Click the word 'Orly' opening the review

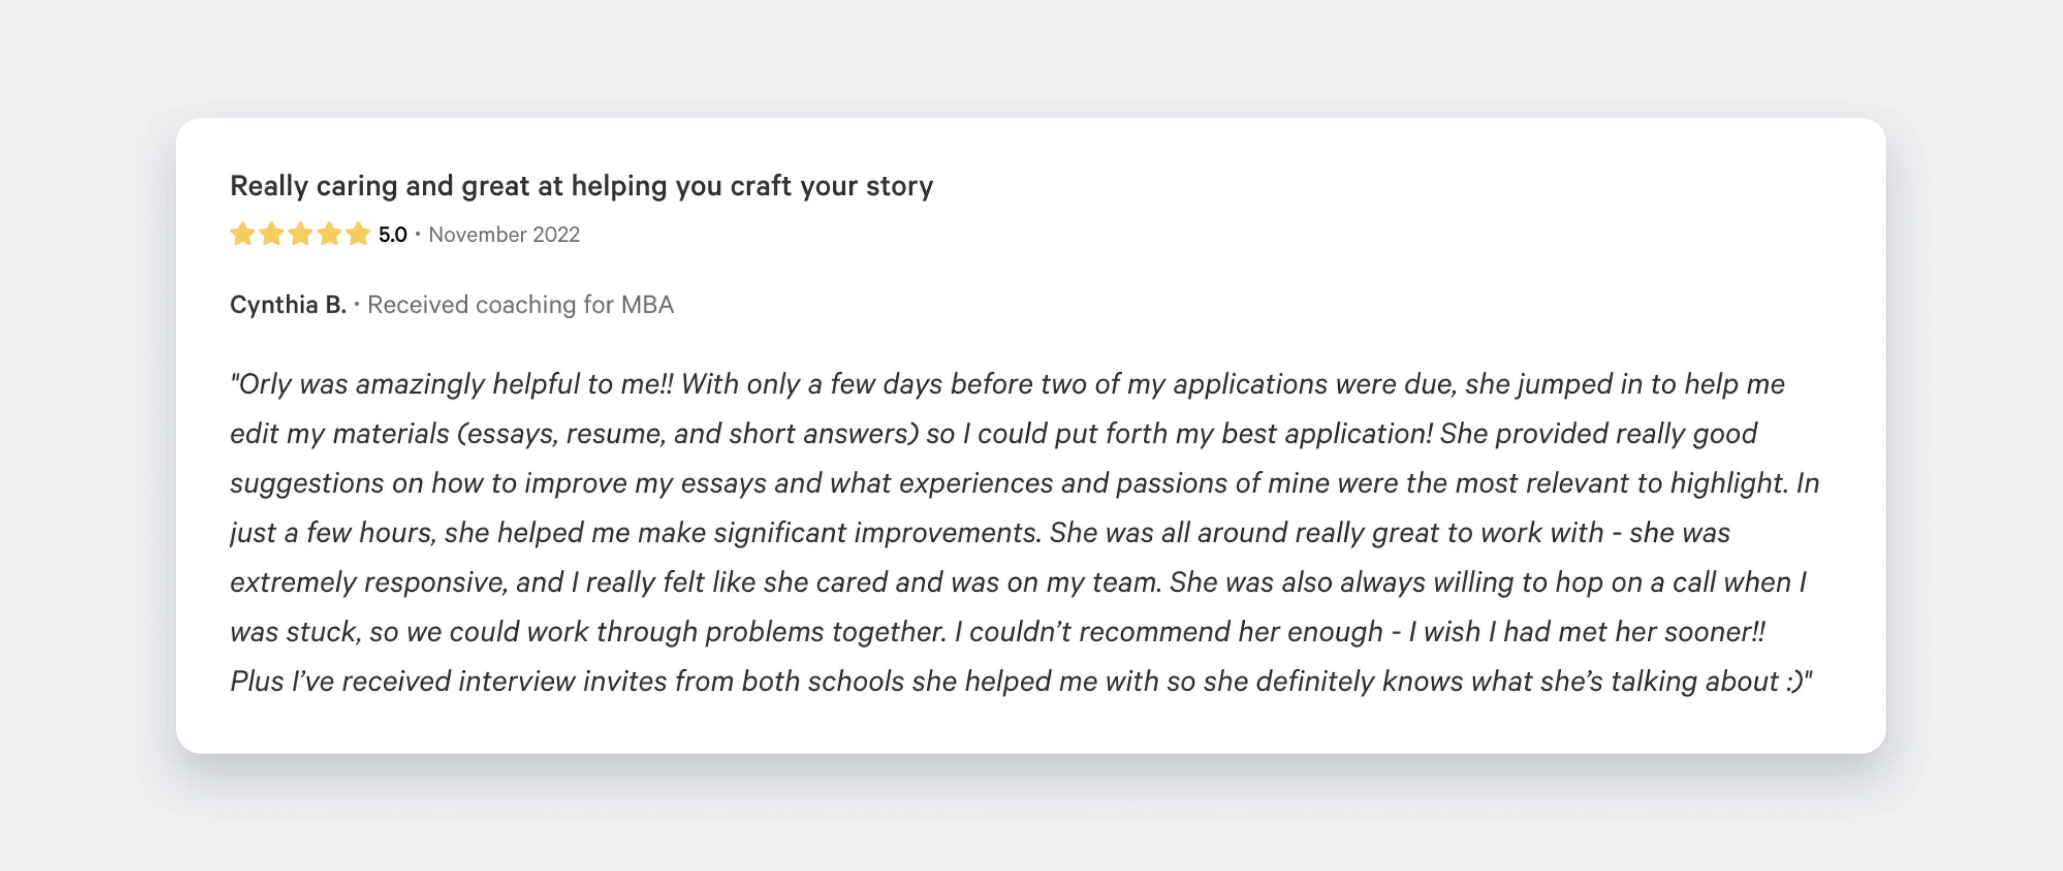[265, 384]
